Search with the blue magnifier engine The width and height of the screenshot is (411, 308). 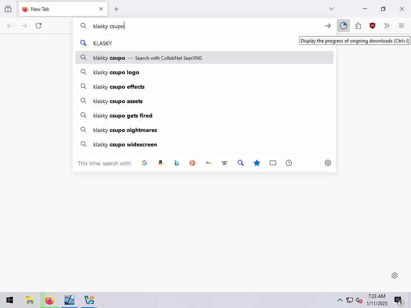[241, 163]
